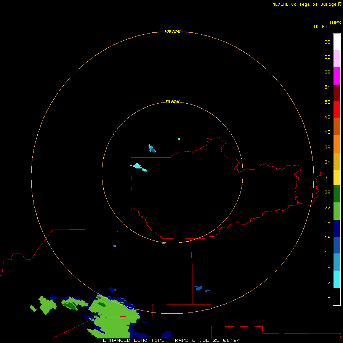The image size is (343, 343).
Task: Click the legend value 34
Action: coord(327,162)
